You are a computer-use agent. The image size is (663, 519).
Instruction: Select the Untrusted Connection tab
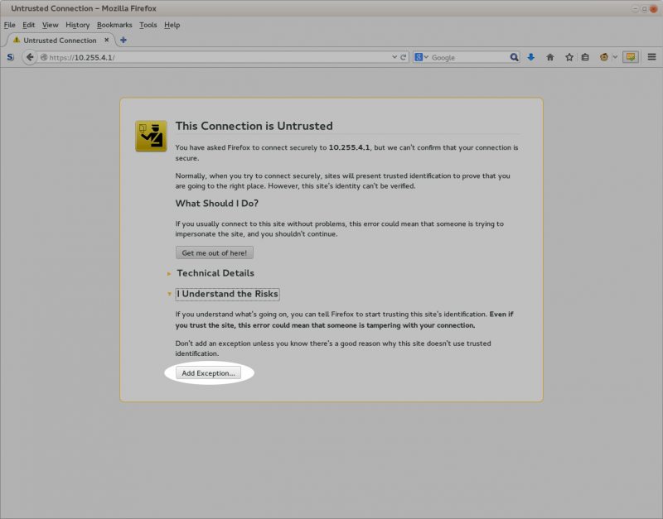[x=58, y=40]
